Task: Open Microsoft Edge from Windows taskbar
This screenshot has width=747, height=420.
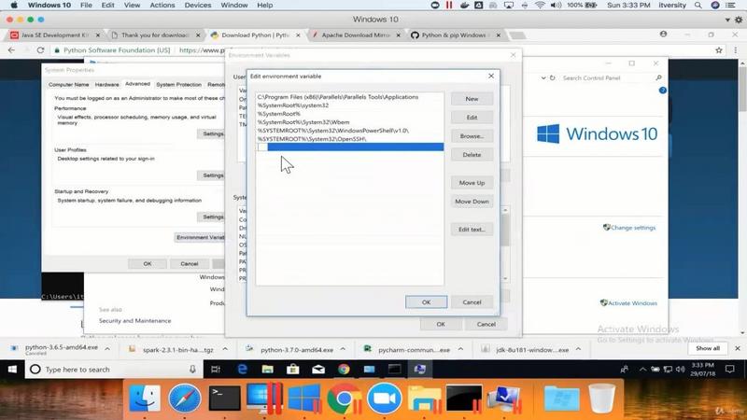Action: 242,369
